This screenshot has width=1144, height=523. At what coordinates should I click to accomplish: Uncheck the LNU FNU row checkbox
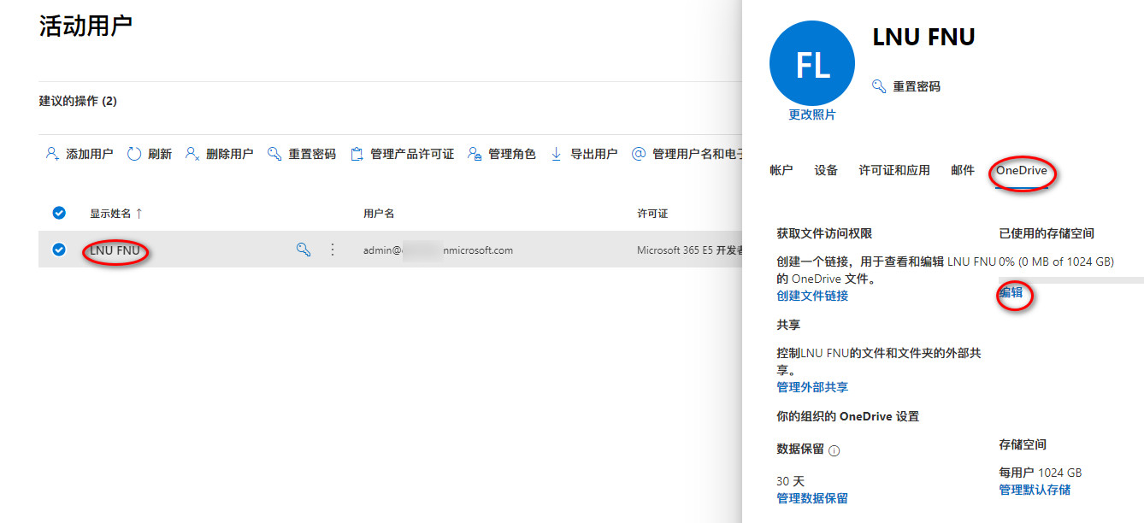(x=59, y=250)
